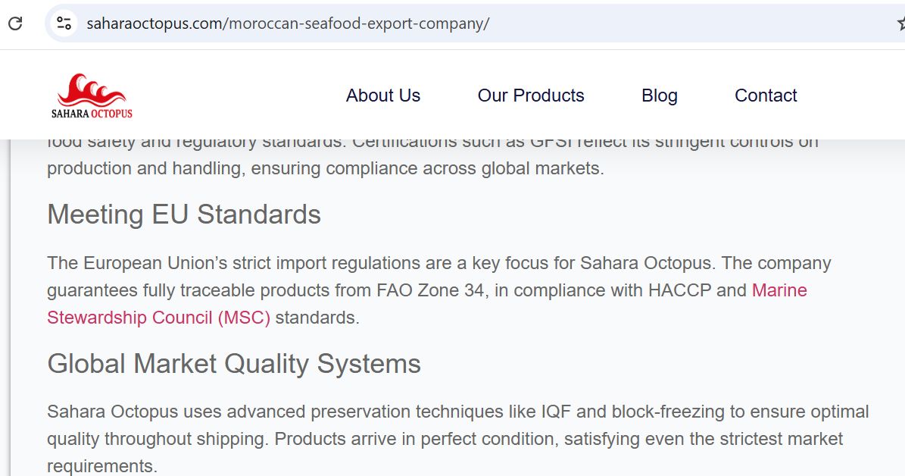Viewport: 905px width, 476px height.
Task: Reload the page with the refresh icon
Action: coord(15,23)
